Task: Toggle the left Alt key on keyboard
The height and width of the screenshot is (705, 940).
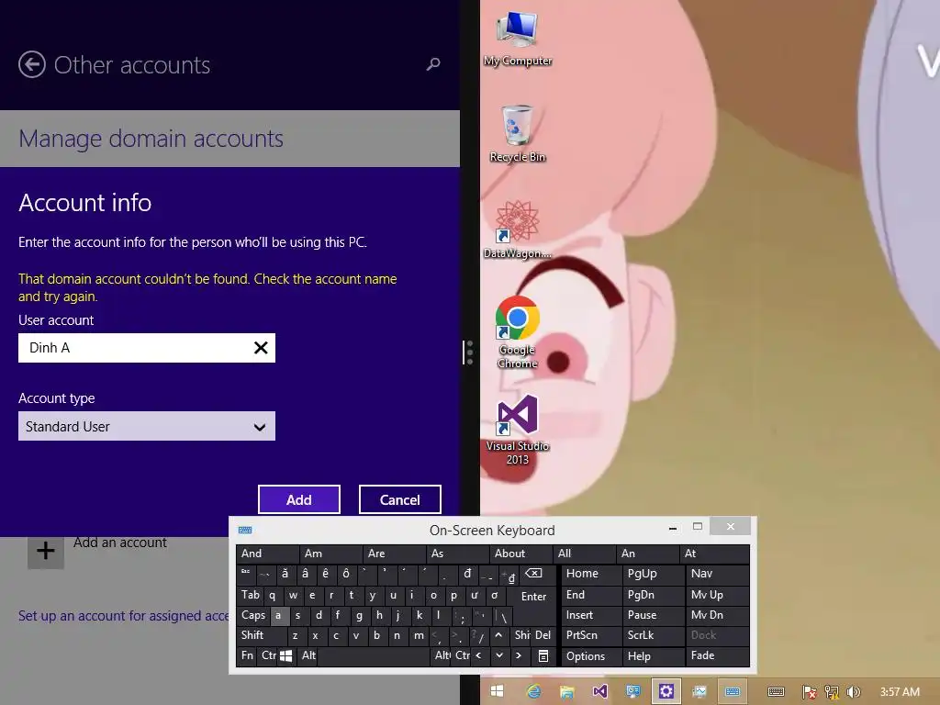Action: pos(308,655)
